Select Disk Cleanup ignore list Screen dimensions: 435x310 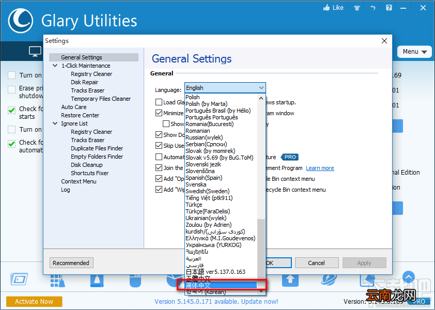(x=87, y=165)
